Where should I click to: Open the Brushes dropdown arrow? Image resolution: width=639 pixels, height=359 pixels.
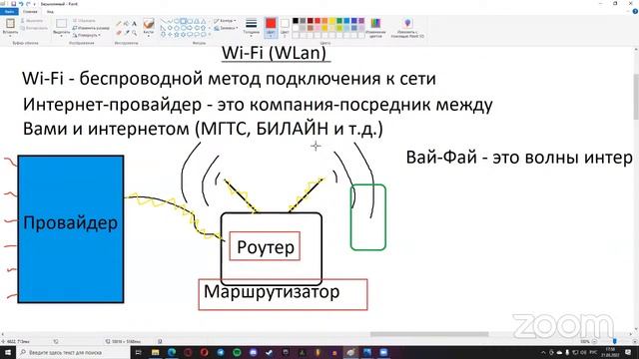[x=149, y=36]
